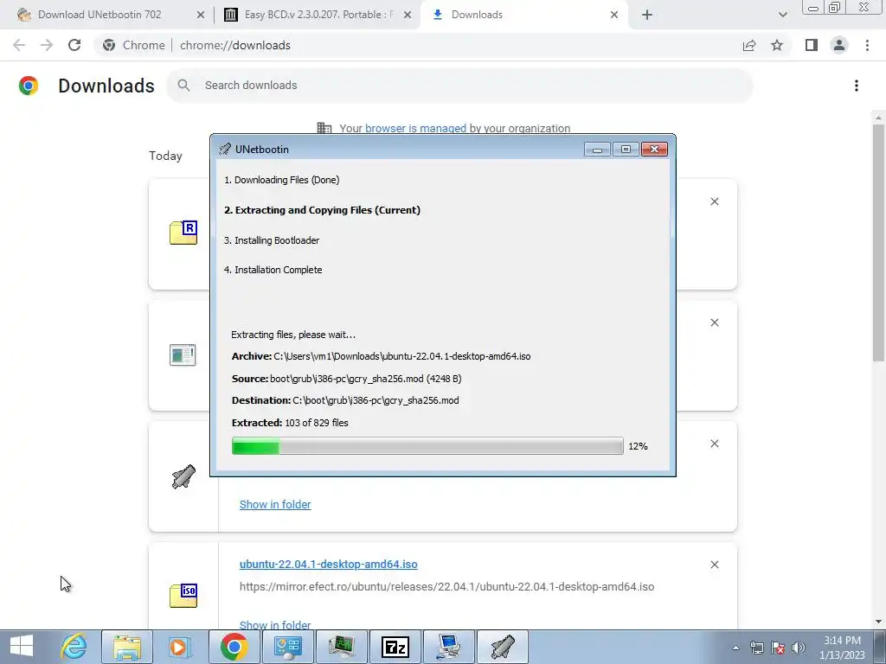Open the Control Panel taskbar icon

pyautogui.click(x=287, y=647)
